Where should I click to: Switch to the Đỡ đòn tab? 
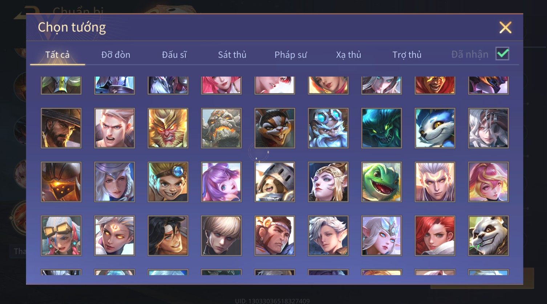click(116, 55)
